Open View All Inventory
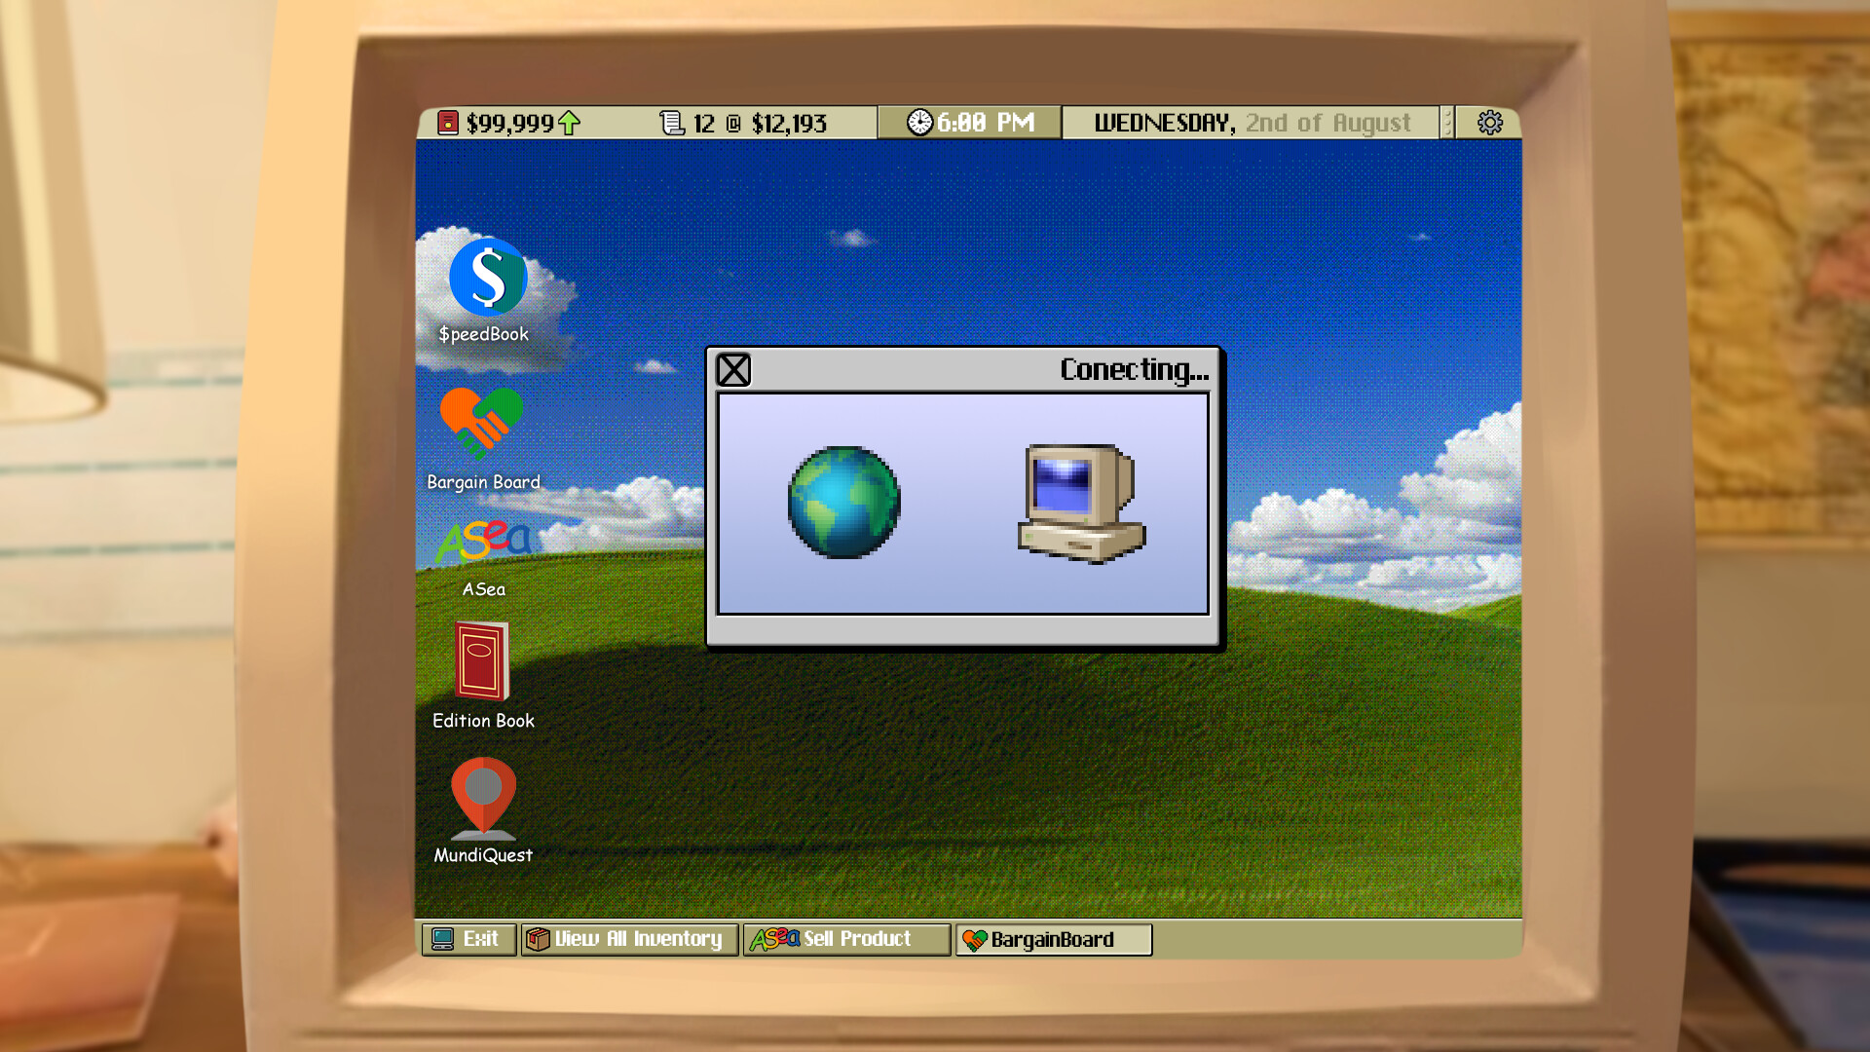The height and width of the screenshot is (1052, 1870). [629, 938]
